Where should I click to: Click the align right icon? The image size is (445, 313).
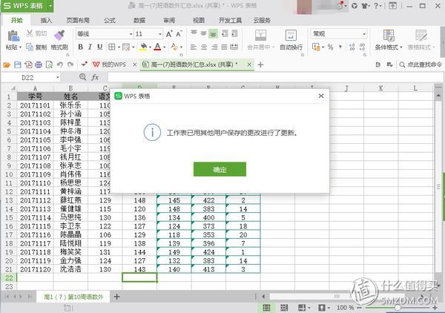click(x=214, y=47)
